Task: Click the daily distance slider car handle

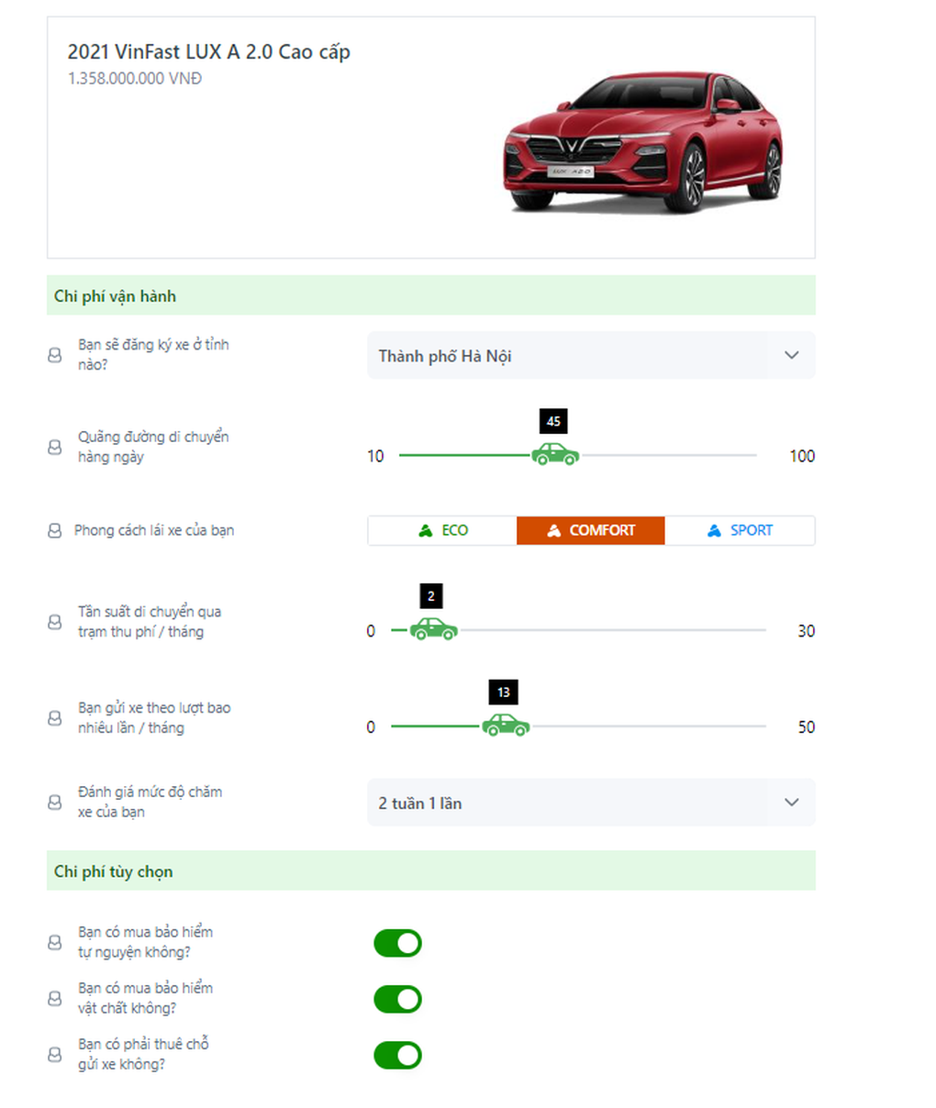Action: (x=555, y=454)
